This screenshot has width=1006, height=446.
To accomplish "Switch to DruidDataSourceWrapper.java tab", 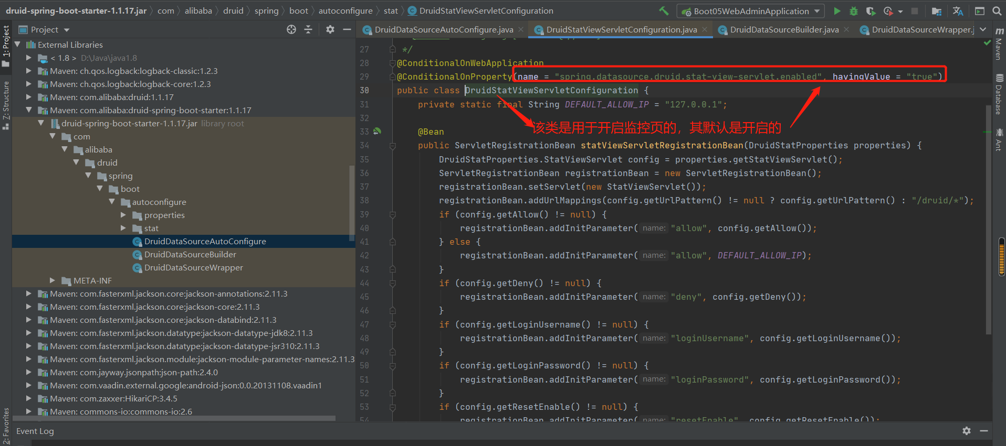I will click(x=917, y=30).
